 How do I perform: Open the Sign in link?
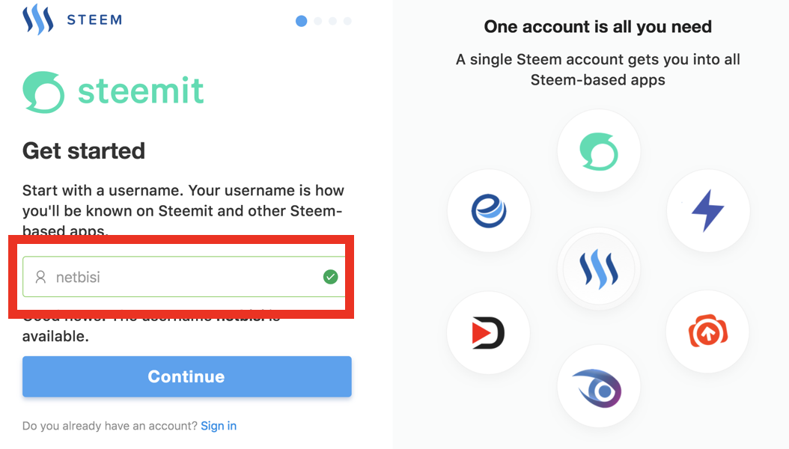point(219,426)
